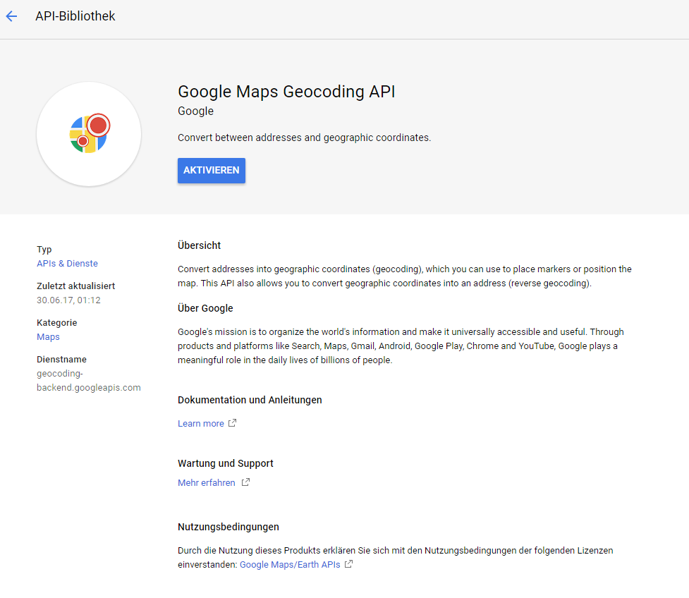Open the Maps category link
Screen dimensions: 689x598
coord(49,337)
